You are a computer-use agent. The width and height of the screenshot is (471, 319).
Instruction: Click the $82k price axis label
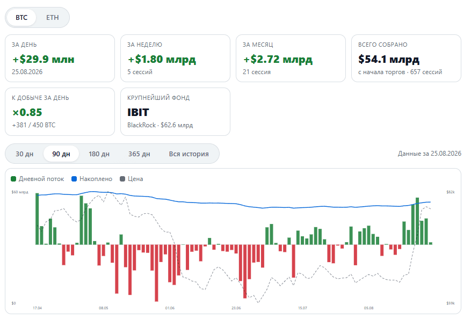coord(451,192)
